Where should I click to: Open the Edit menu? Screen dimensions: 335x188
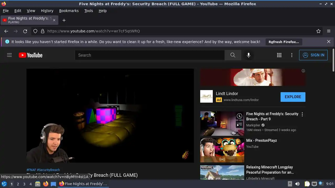pos(18,11)
